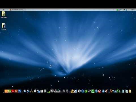This screenshot has width=136, height=102.
Task: Launch Adobe Illustrator from the dock
Action: 6,91
